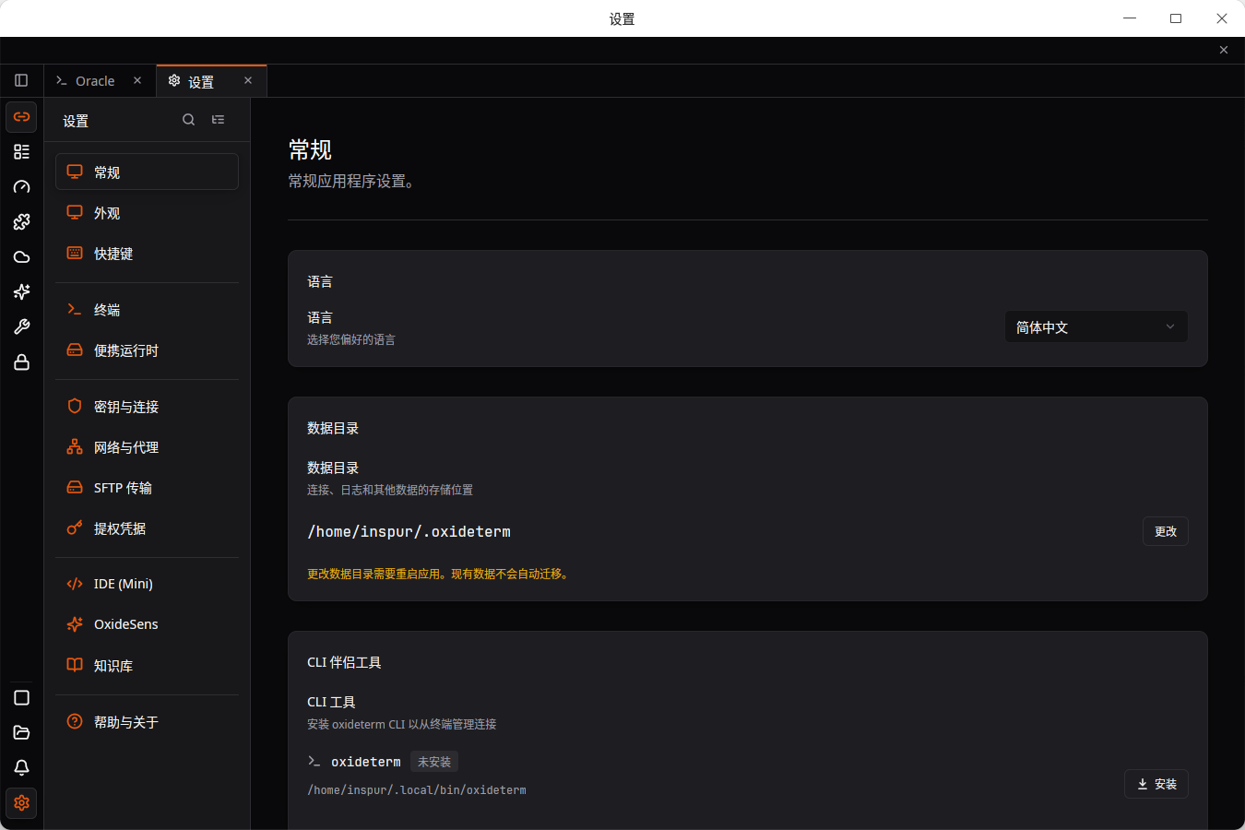Image resolution: width=1245 pixels, height=830 pixels.
Task: Search settings with the magnifier icon
Action: pyautogui.click(x=188, y=119)
